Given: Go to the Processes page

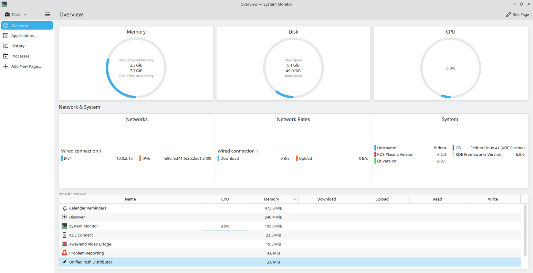Looking at the screenshot, I should point(20,56).
